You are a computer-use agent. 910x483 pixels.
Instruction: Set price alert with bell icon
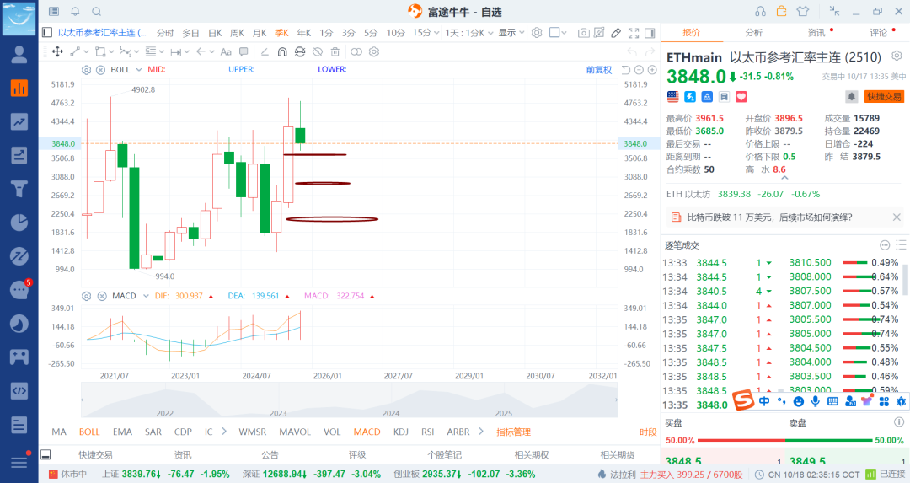(x=851, y=96)
